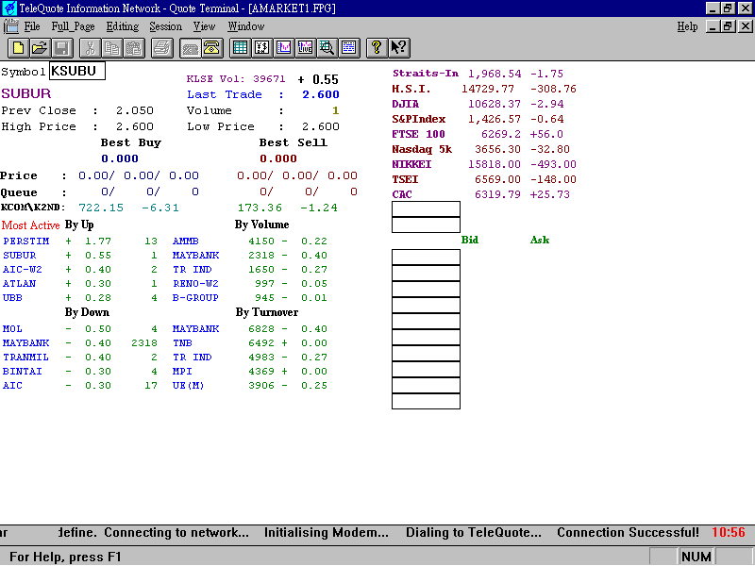755x566 pixels.
Task: Open the blue text list page icon
Action: (x=349, y=48)
